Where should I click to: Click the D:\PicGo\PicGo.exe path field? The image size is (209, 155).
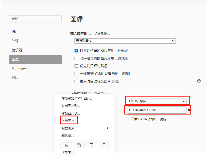pyautogui.click(x=157, y=110)
